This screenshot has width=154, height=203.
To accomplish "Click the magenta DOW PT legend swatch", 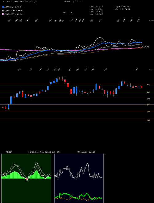I will pyautogui.click(x=3, y=14).
